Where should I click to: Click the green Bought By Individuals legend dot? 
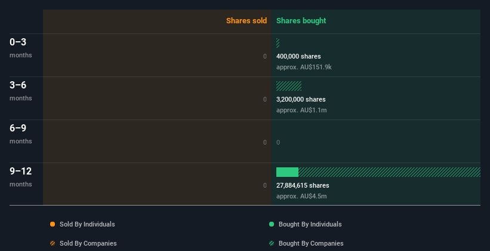272,224
